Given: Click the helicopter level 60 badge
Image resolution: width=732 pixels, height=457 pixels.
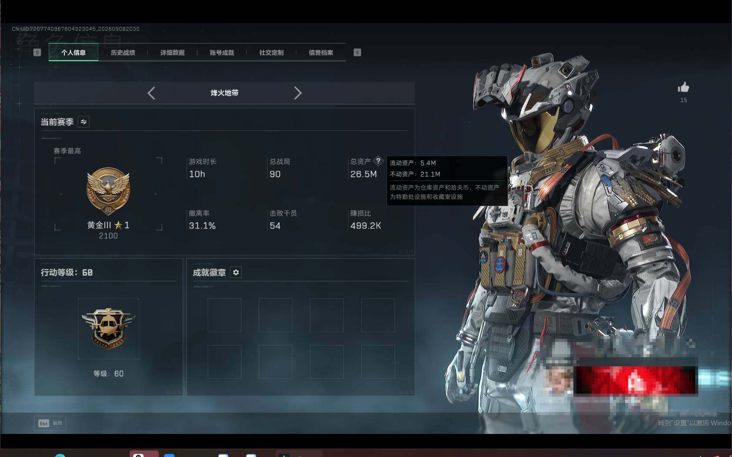Looking at the screenshot, I should (108, 329).
